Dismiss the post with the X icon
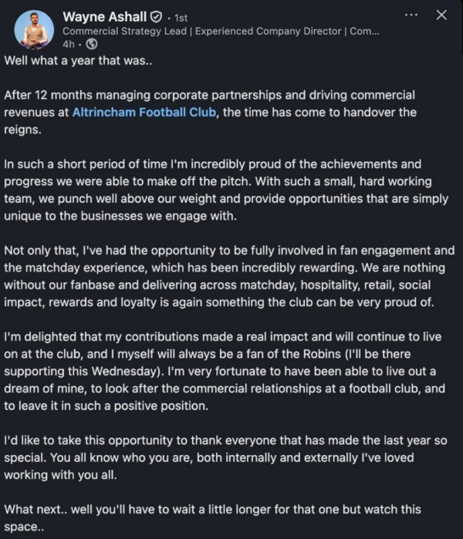This screenshot has height=539, width=463. pos(441,15)
